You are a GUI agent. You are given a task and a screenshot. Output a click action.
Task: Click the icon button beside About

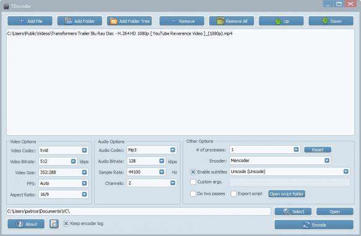point(54,224)
